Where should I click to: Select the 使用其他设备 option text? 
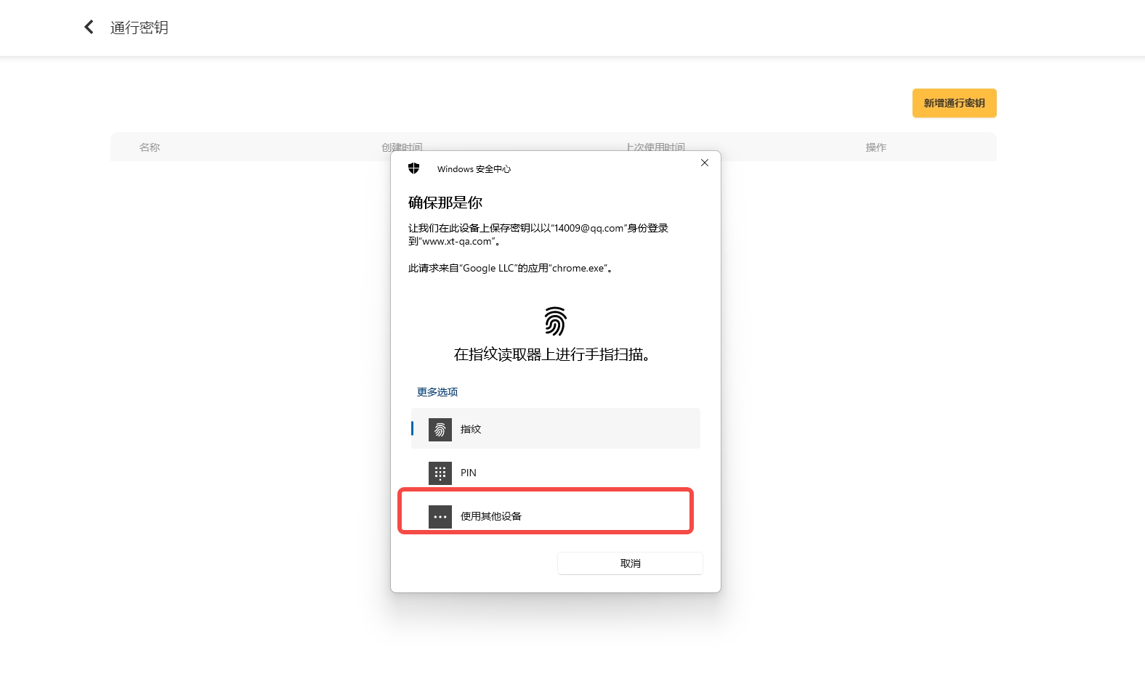(491, 516)
